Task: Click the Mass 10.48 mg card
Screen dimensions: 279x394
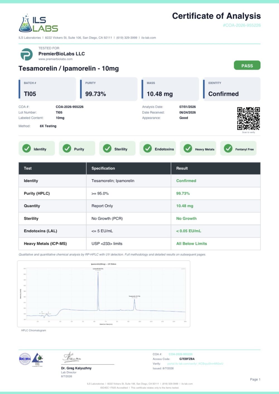Action: [x=170, y=89]
